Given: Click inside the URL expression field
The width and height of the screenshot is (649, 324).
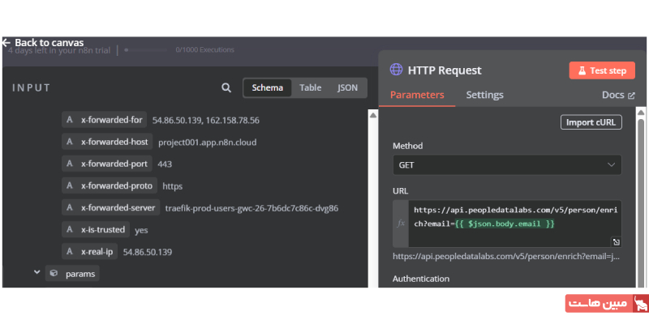Looking at the screenshot, I should click(511, 216).
